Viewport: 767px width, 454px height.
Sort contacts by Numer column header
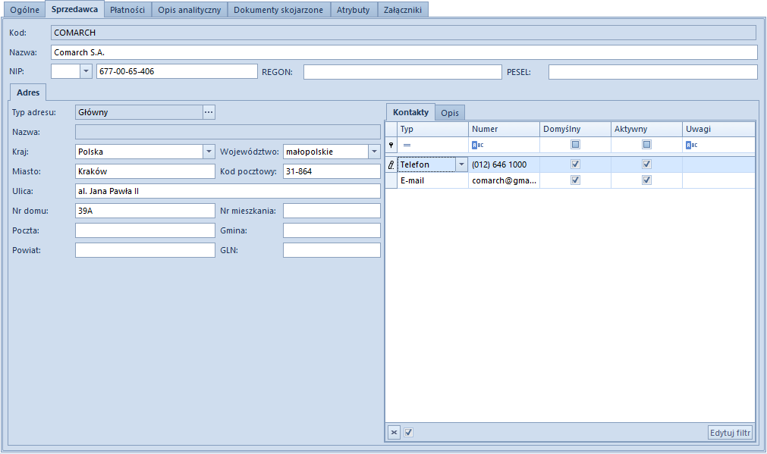[x=504, y=129]
